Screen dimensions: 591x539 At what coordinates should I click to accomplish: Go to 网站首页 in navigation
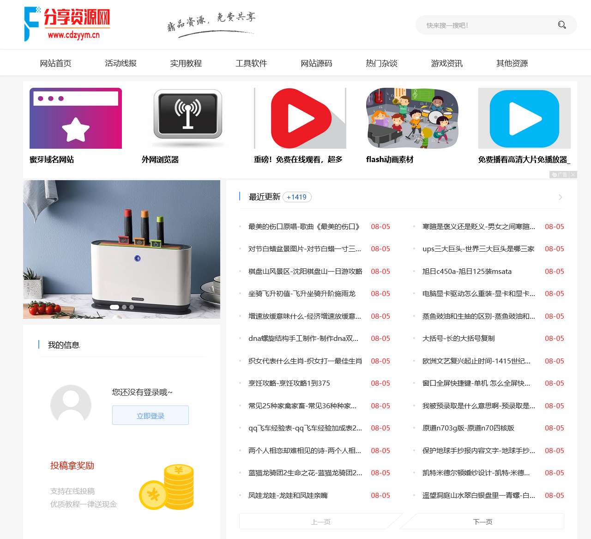56,63
